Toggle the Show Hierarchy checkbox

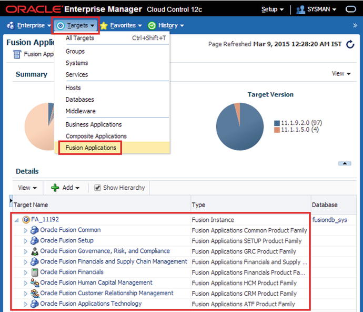[x=97, y=188]
